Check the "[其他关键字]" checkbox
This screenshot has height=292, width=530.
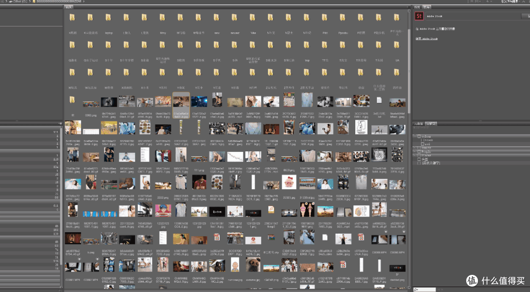coord(419,163)
